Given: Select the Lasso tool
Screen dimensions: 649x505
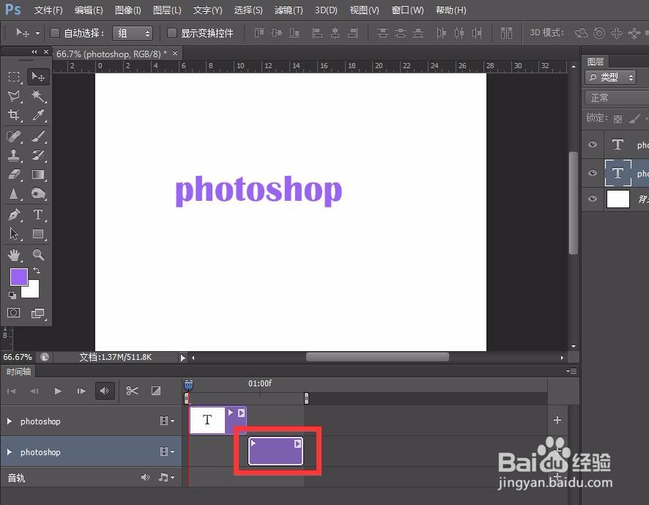Looking at the screenshot, I should 14,96.
